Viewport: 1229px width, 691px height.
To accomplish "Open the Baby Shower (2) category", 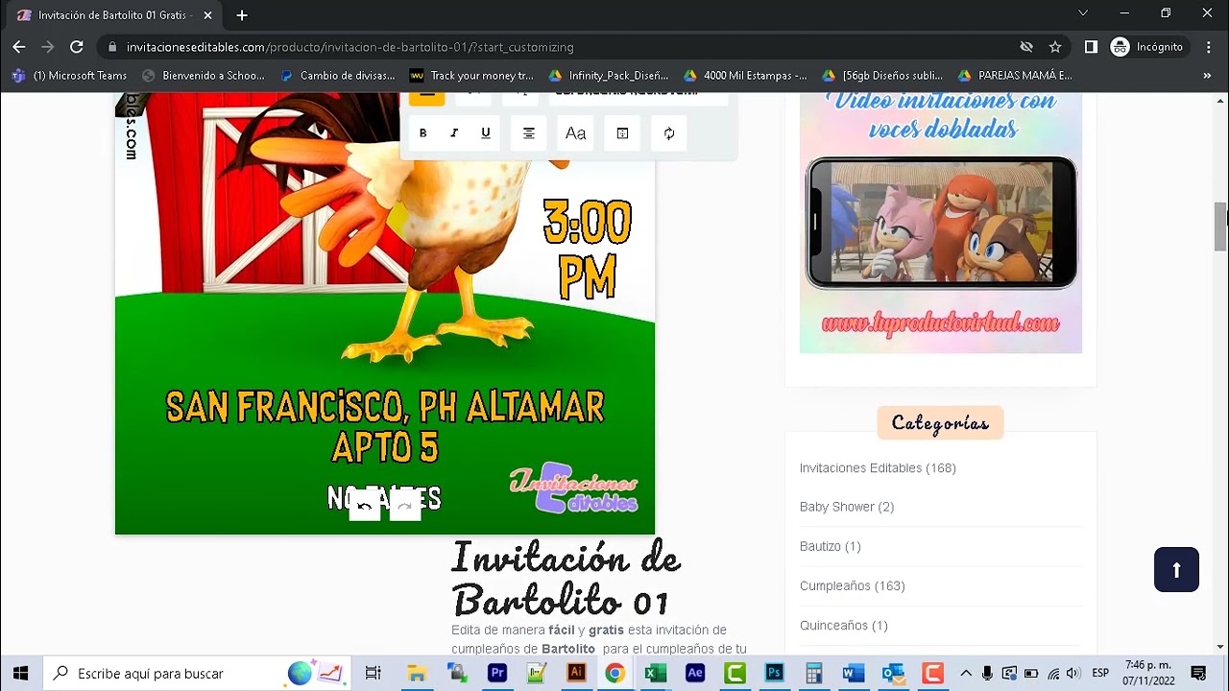I will coord(847,507).
